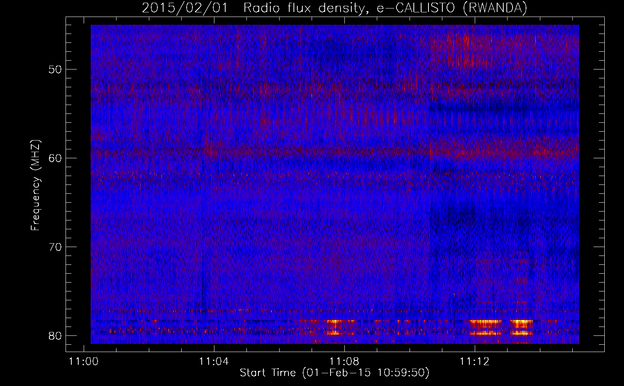Click the plot title "Radio flux density, e-CALLISTO (RWANDA)"
The height and width of the screenshot is (386, 624).
(x=385, y=8)
